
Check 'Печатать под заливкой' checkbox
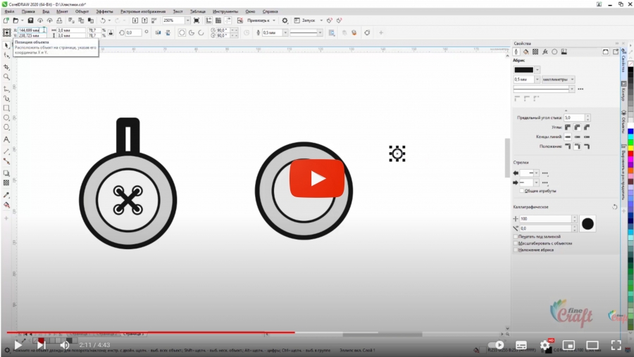[x=516, y=237]
